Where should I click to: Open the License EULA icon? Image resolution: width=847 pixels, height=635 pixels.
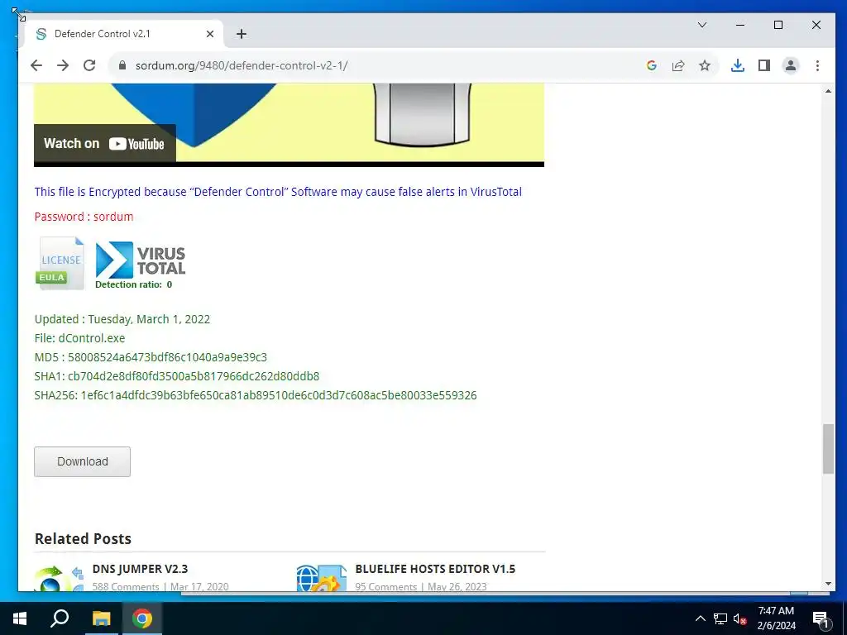click(x=60, y=264)
